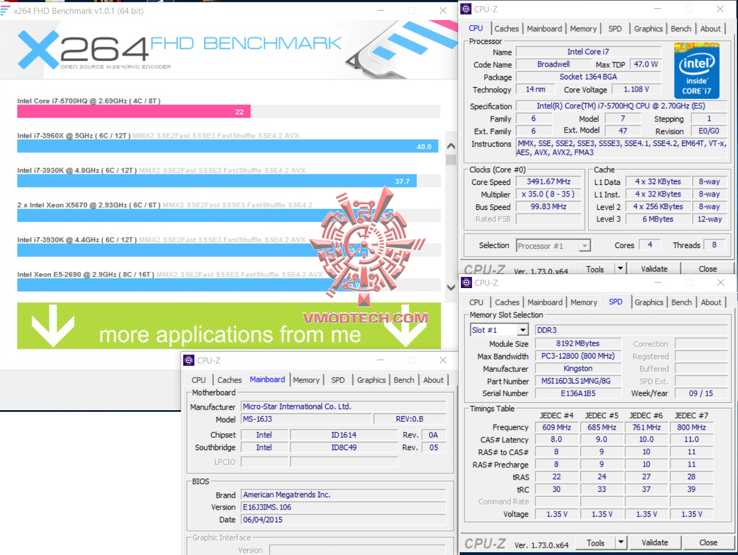The height and width of the screenshot is (555, 738).
Task: Click the Tools button in the SPD CPU-Z window
Action: point(595,542)
